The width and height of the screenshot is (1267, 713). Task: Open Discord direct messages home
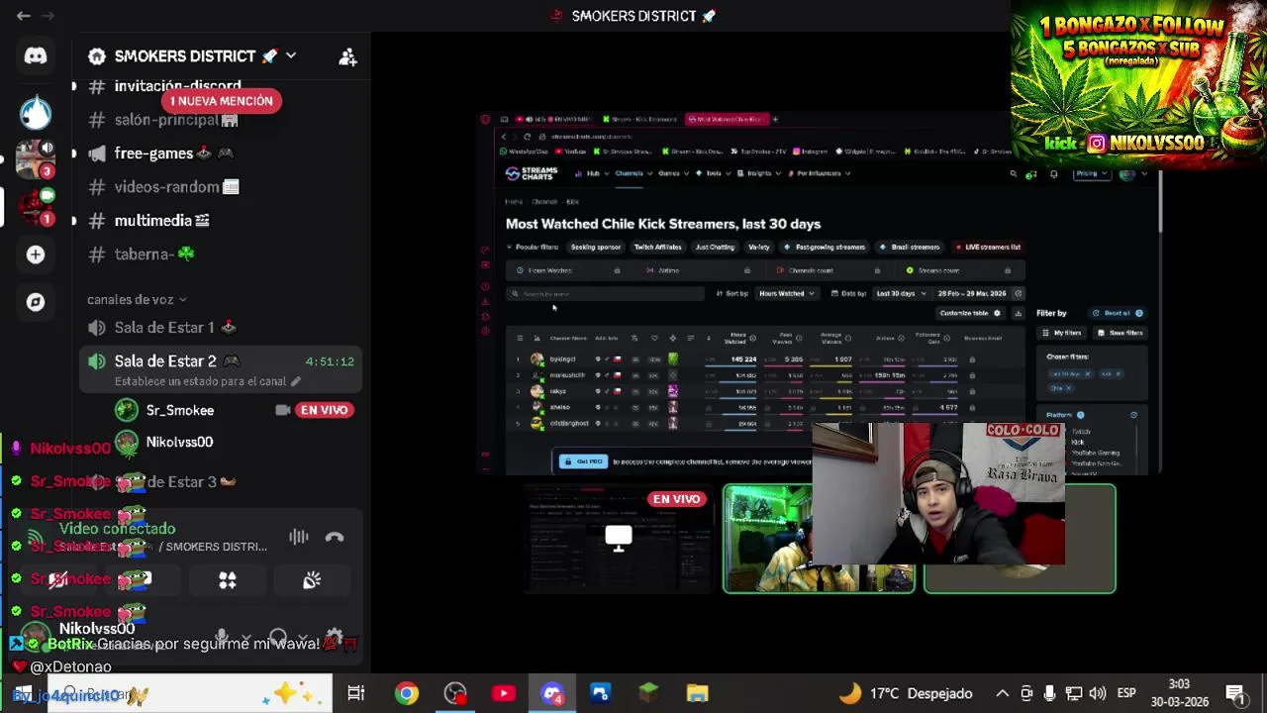tap(36, 56)
